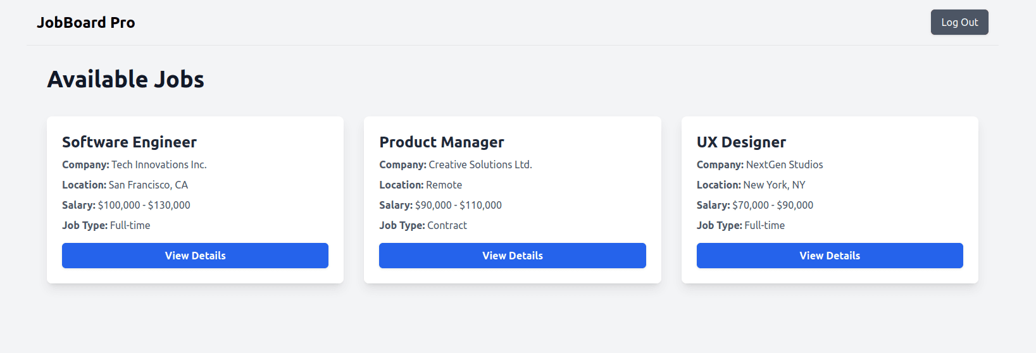This screenshot has width=1036, height=353.
Task: View details for Software Engineer job
Action: (x=195, y=256)
